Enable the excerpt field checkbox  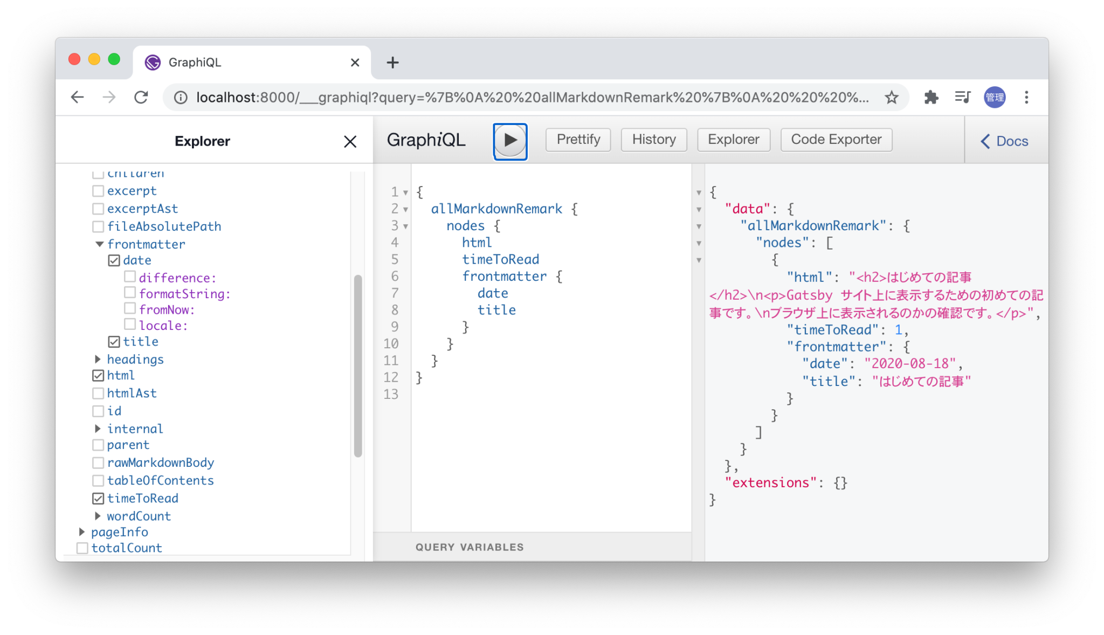(x=98, y=191)
